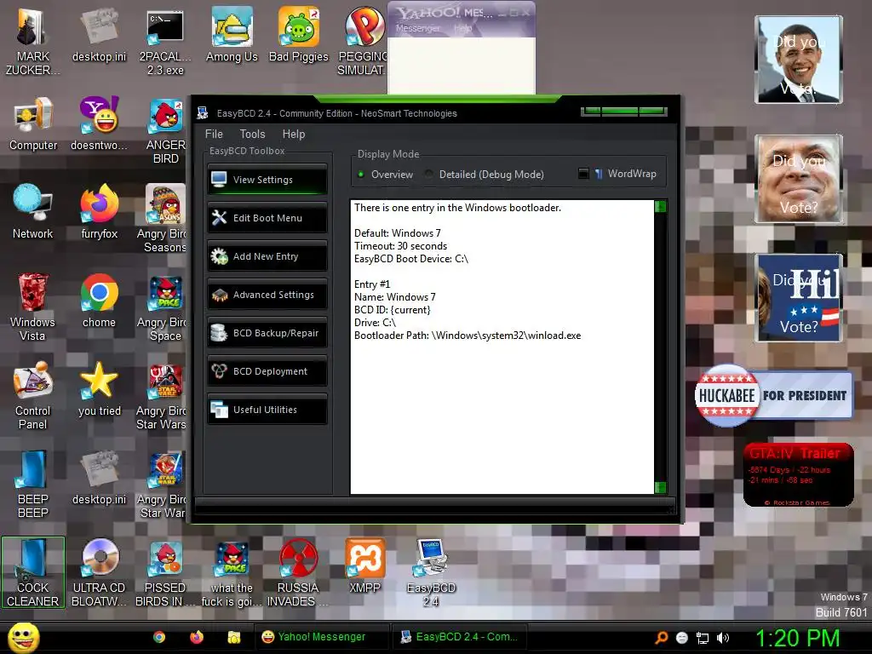The height and width of the screenshot is (654, 872).
Task: Select the chome desktop icon
Action: (99, 301)
